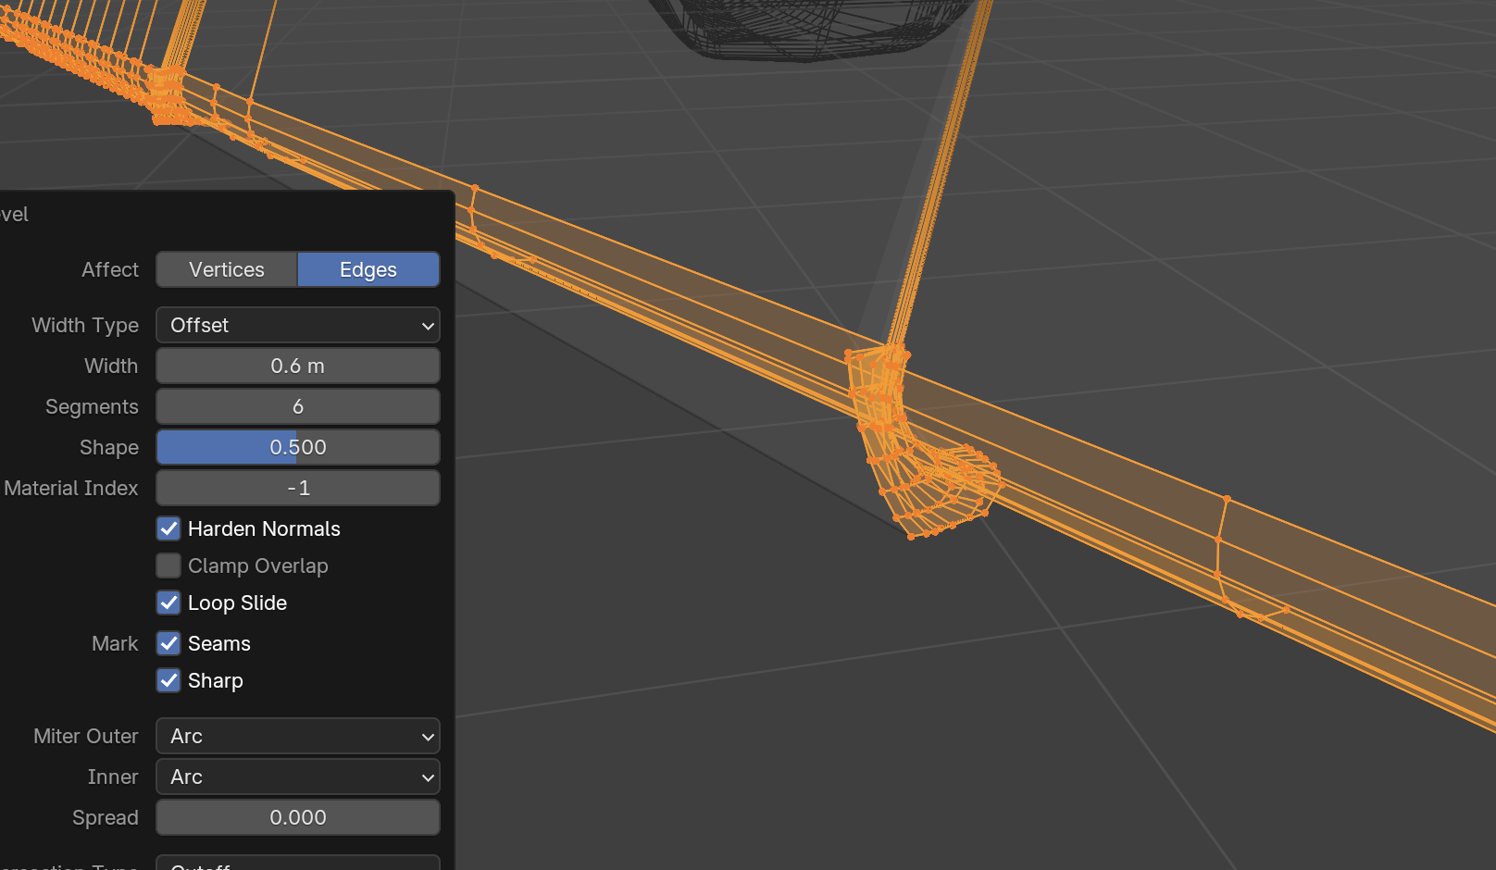Click the Bevel panel title header
The image size is (1496, 870).
15,215
